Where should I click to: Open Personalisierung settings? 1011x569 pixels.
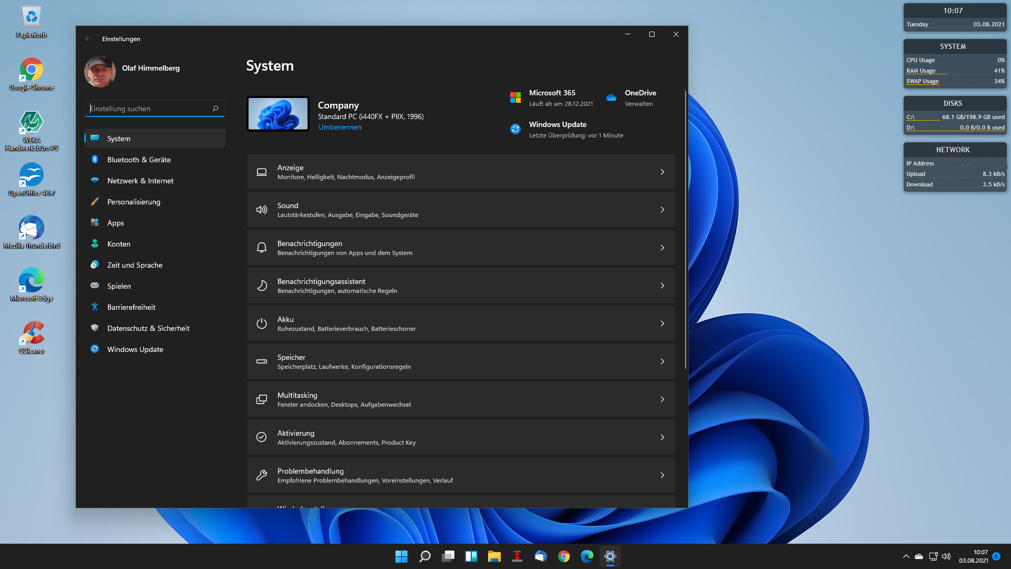[155, 202]
